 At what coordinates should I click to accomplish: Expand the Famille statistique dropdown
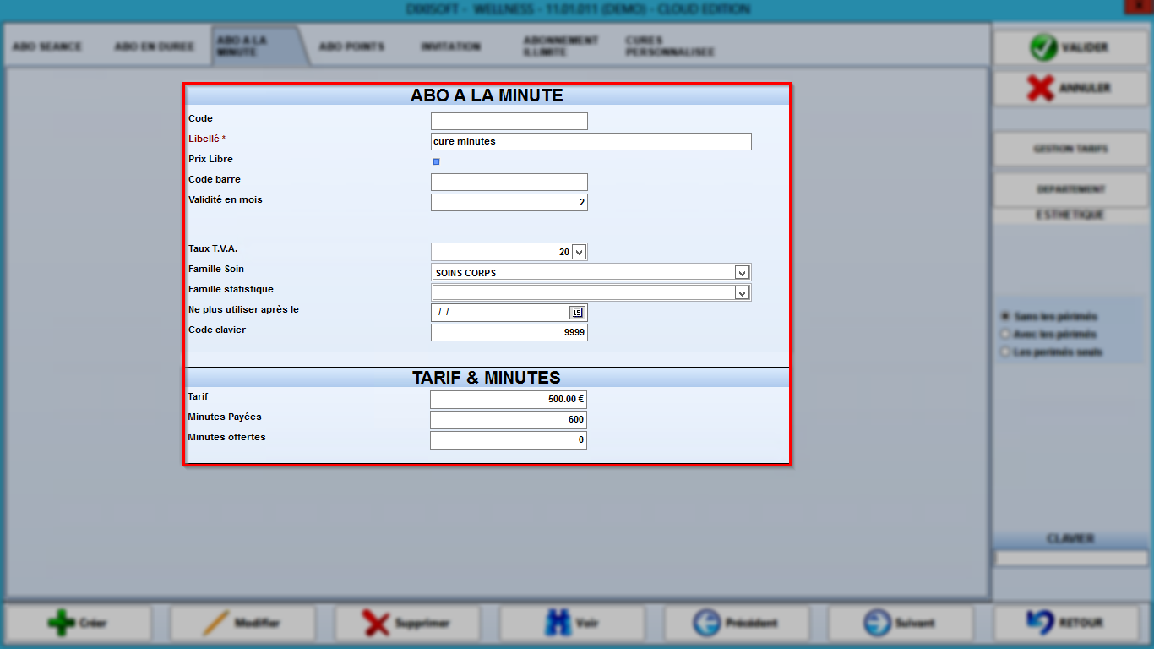click(742, 293)
